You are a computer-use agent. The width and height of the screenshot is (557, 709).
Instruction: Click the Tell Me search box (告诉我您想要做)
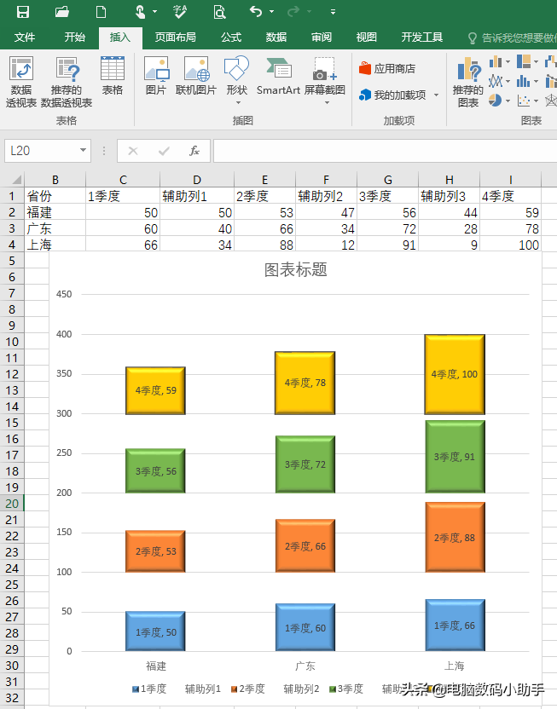point(513,38)
